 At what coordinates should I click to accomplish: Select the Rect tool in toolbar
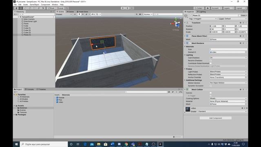point(34,8)
